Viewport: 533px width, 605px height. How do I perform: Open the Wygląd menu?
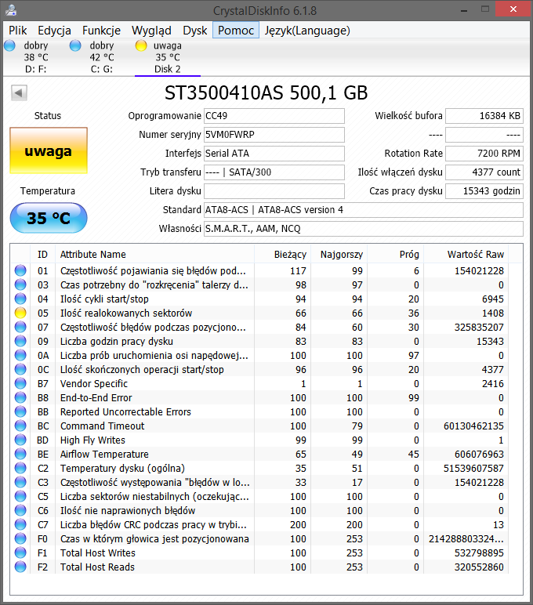(151, 30)
